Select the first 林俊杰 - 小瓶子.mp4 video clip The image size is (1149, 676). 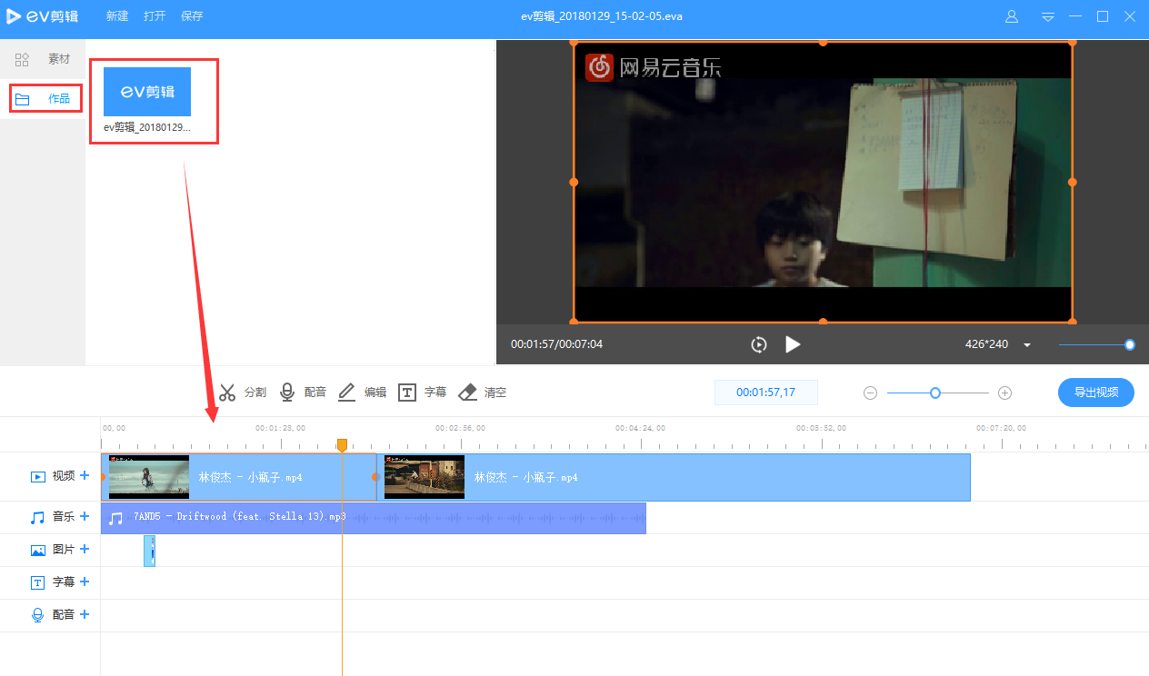click(x=239, y=477)
